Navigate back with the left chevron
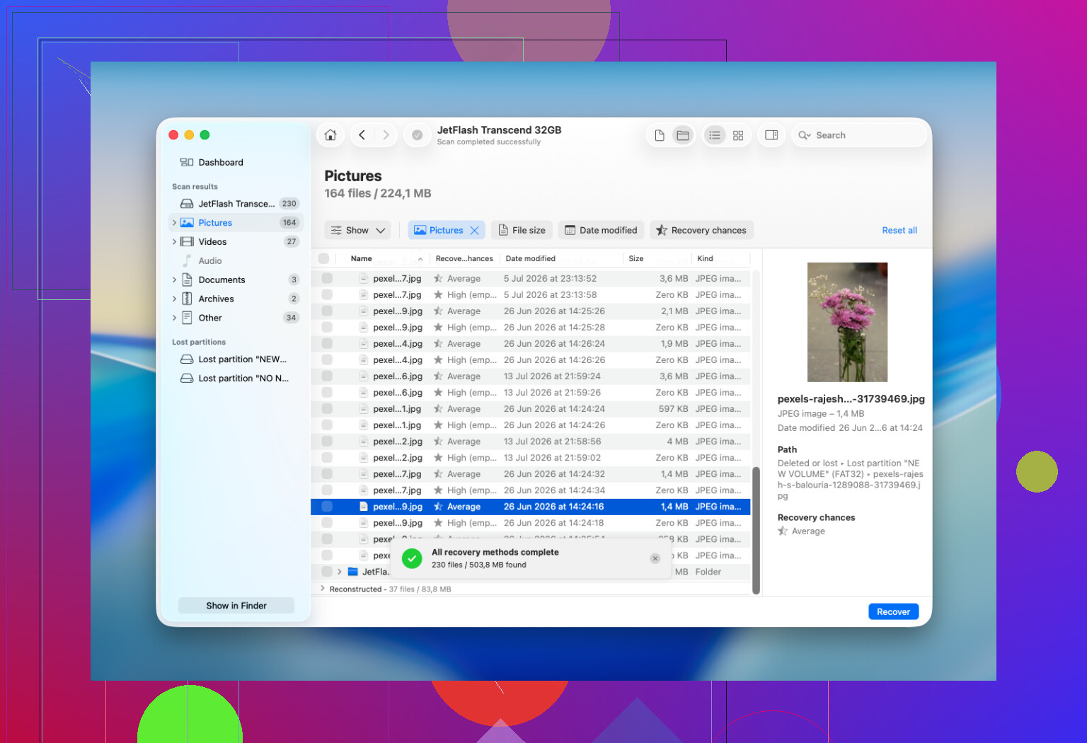The image size is (1087, 743). [x=362, y=135]
